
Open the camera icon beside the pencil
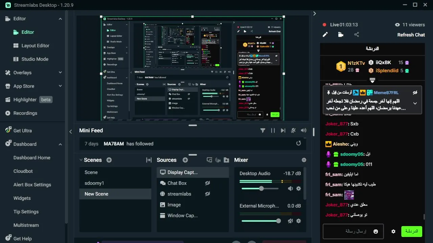[x=341, y=34]
